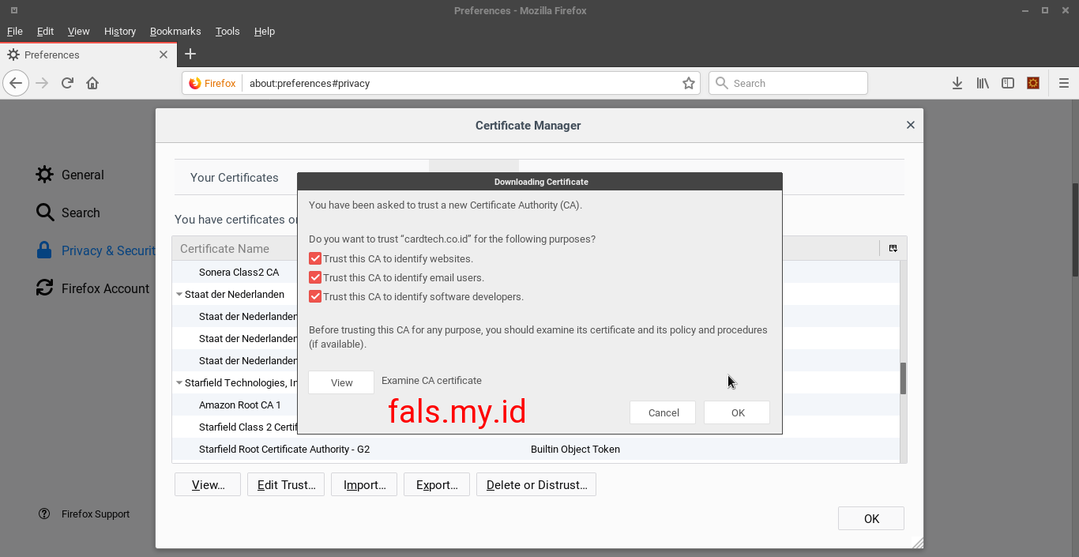This screenshot has height=557, width=1079.
Task: Click the Export... button
Action: point(437,484)
